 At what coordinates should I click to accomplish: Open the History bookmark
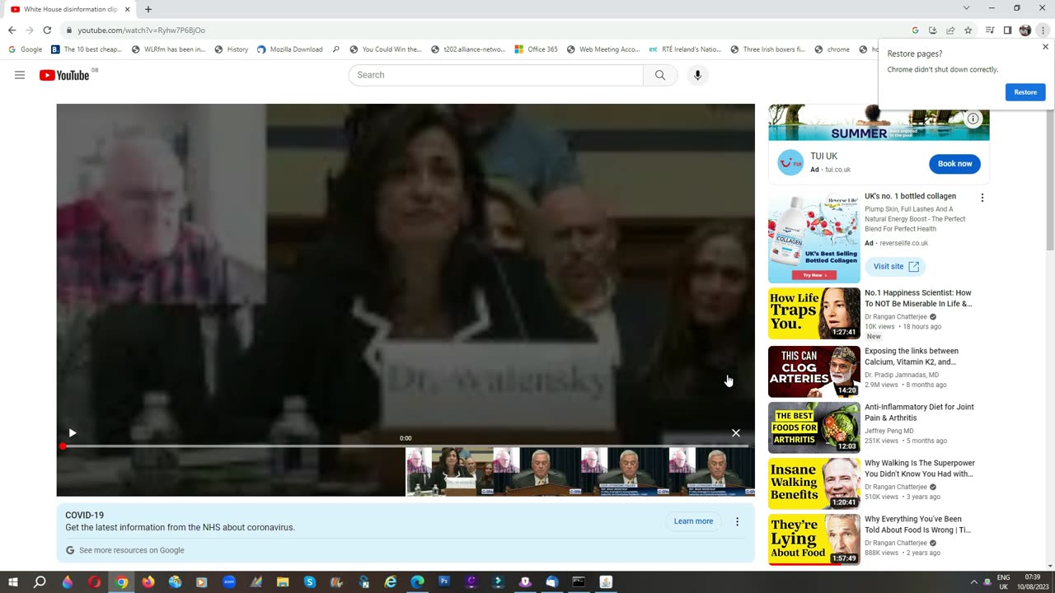coord(232,49)
